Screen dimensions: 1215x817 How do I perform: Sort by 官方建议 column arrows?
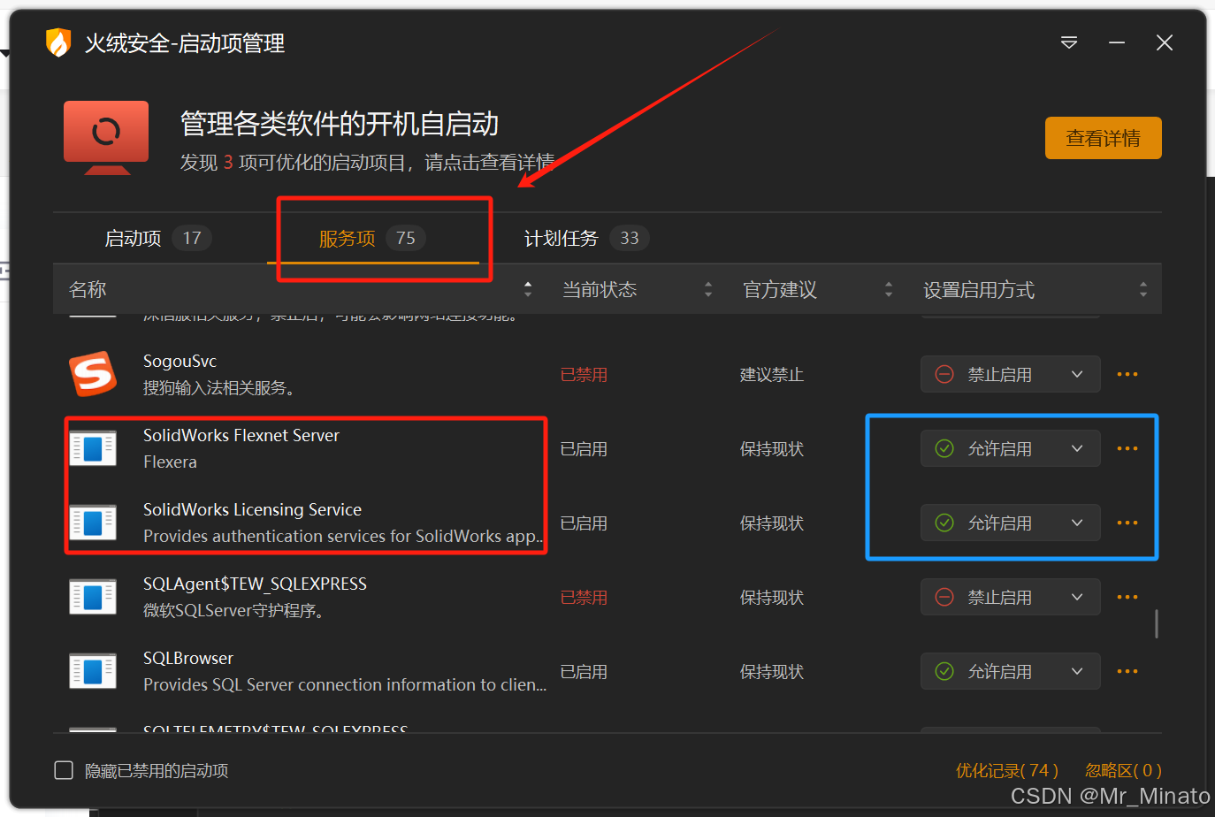889,289
